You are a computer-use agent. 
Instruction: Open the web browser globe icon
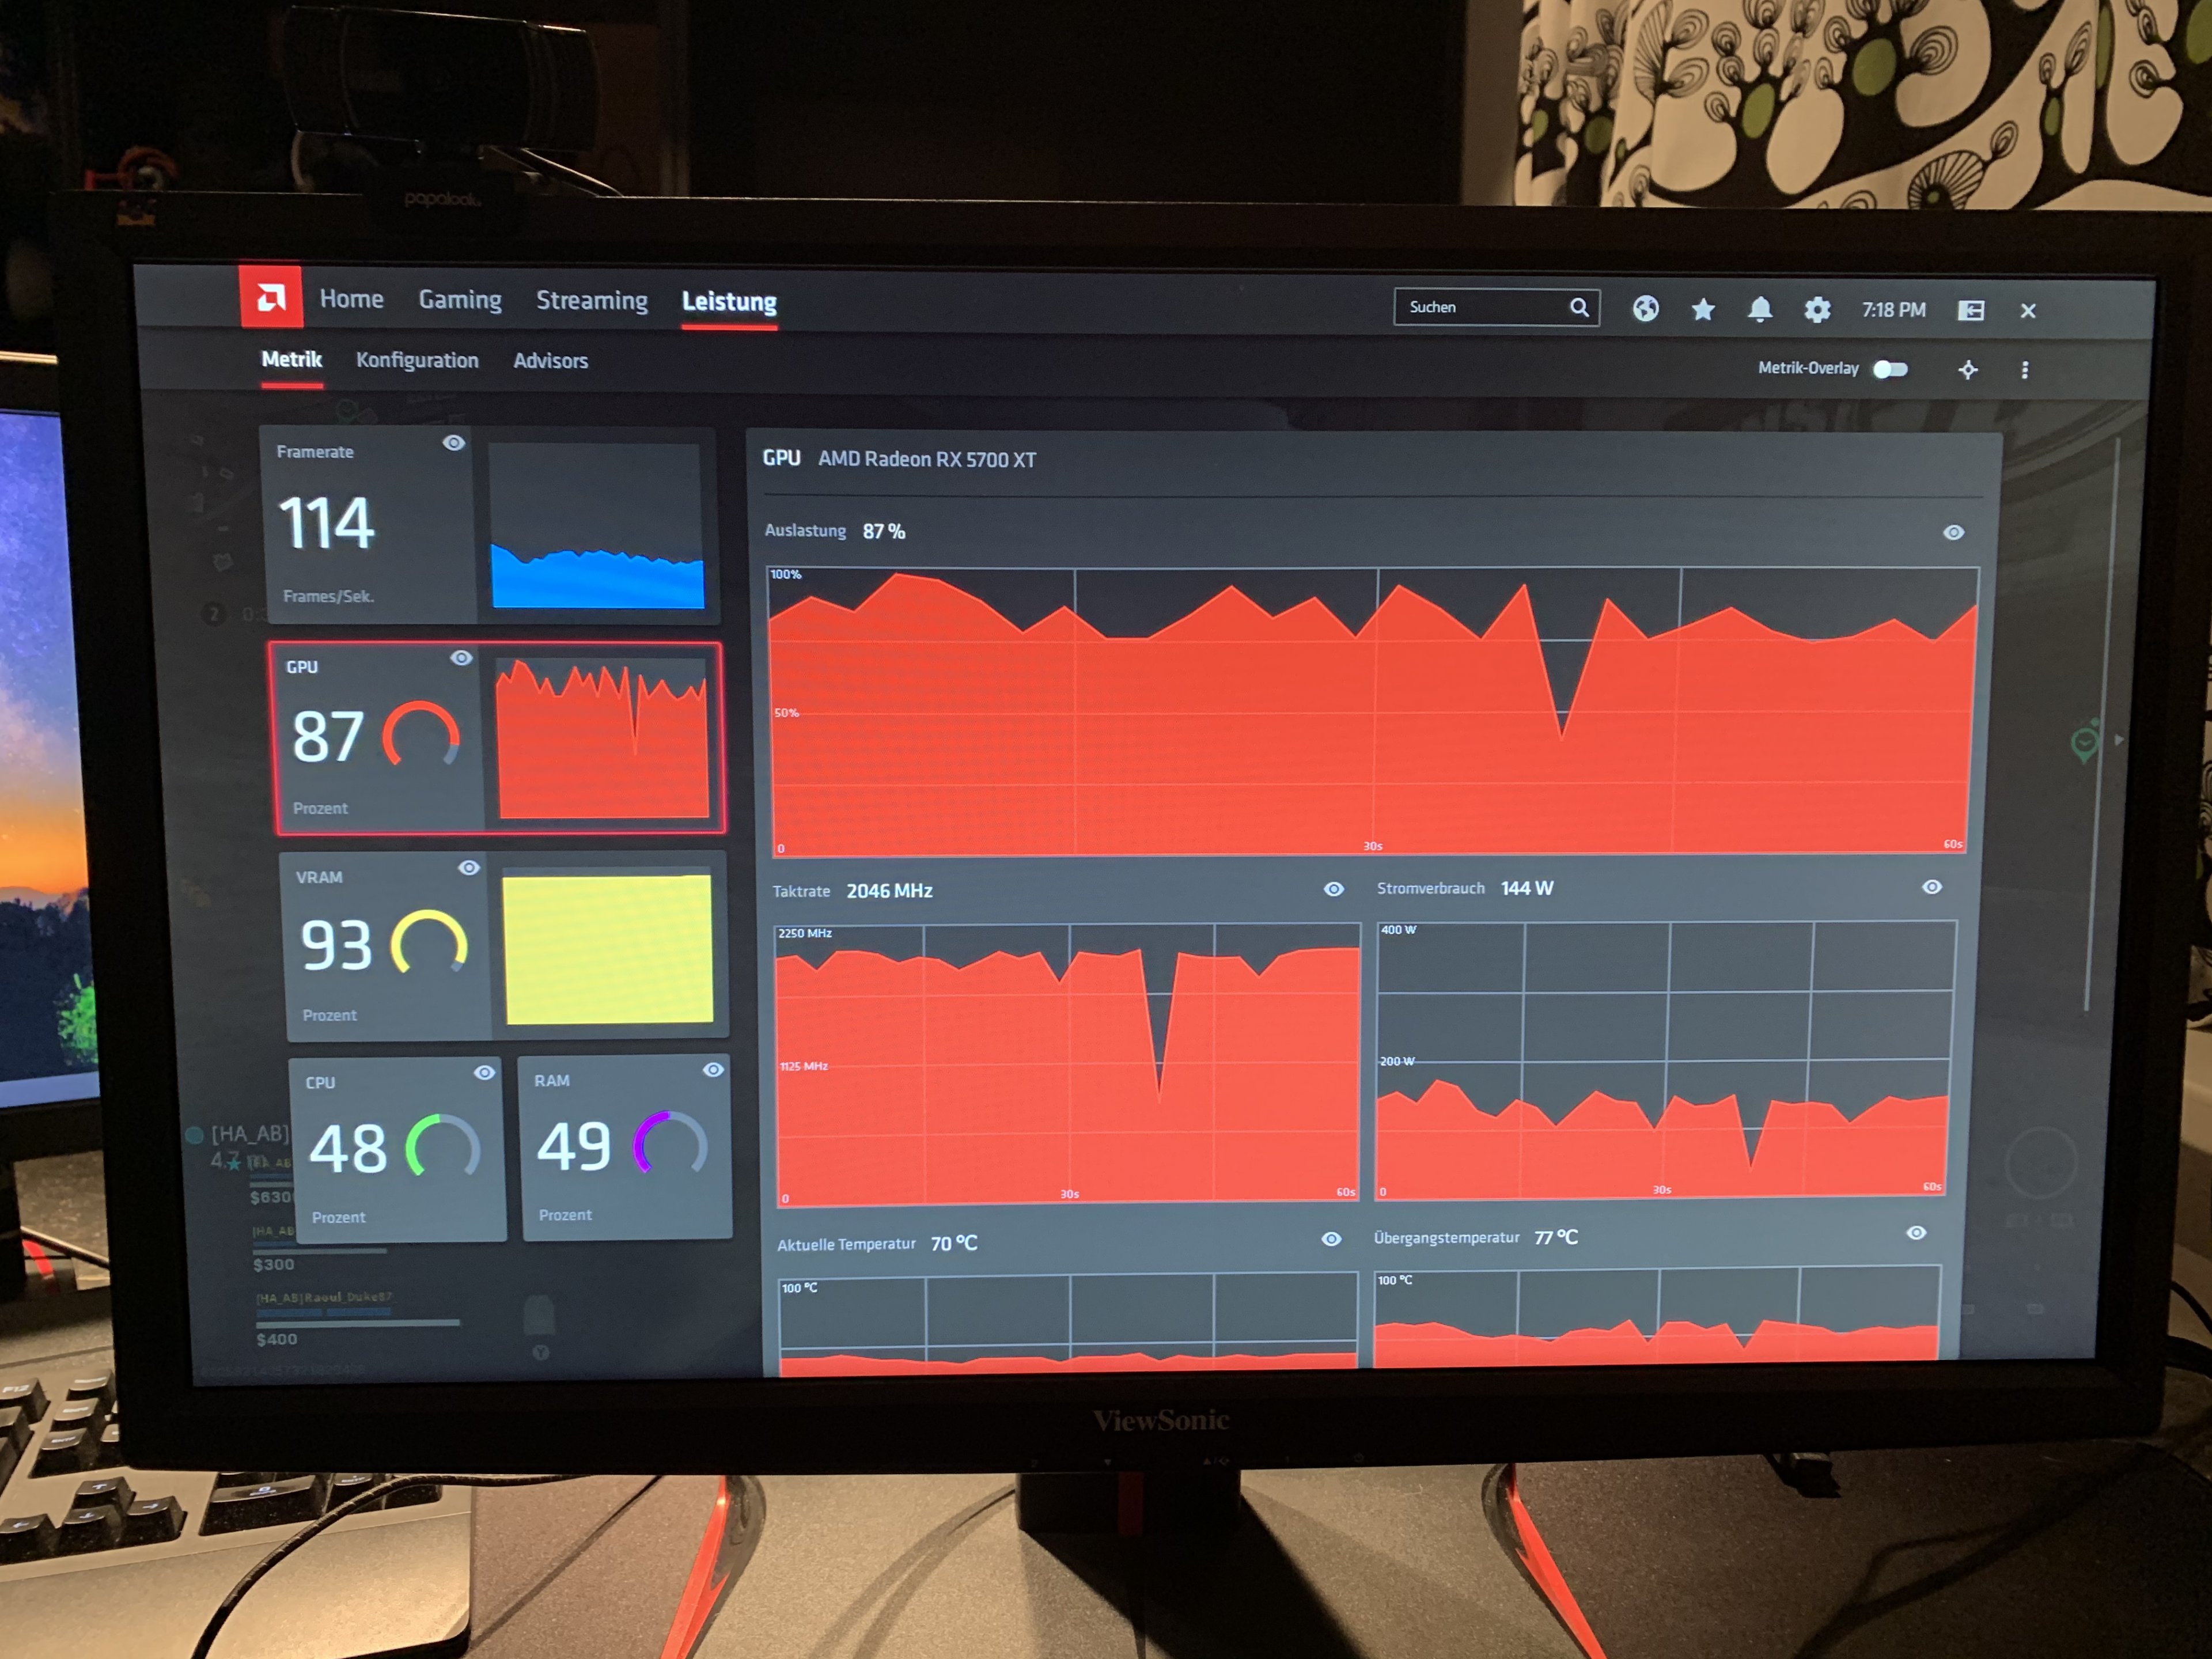tap(1645, 309)
